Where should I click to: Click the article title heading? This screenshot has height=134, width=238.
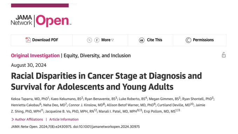tap(106, 81)
